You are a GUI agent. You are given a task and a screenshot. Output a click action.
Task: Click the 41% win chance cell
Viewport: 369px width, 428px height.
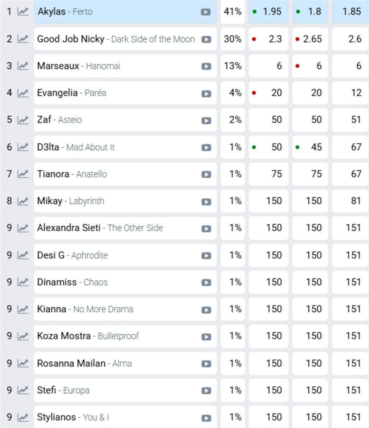[x=233, y=12]
